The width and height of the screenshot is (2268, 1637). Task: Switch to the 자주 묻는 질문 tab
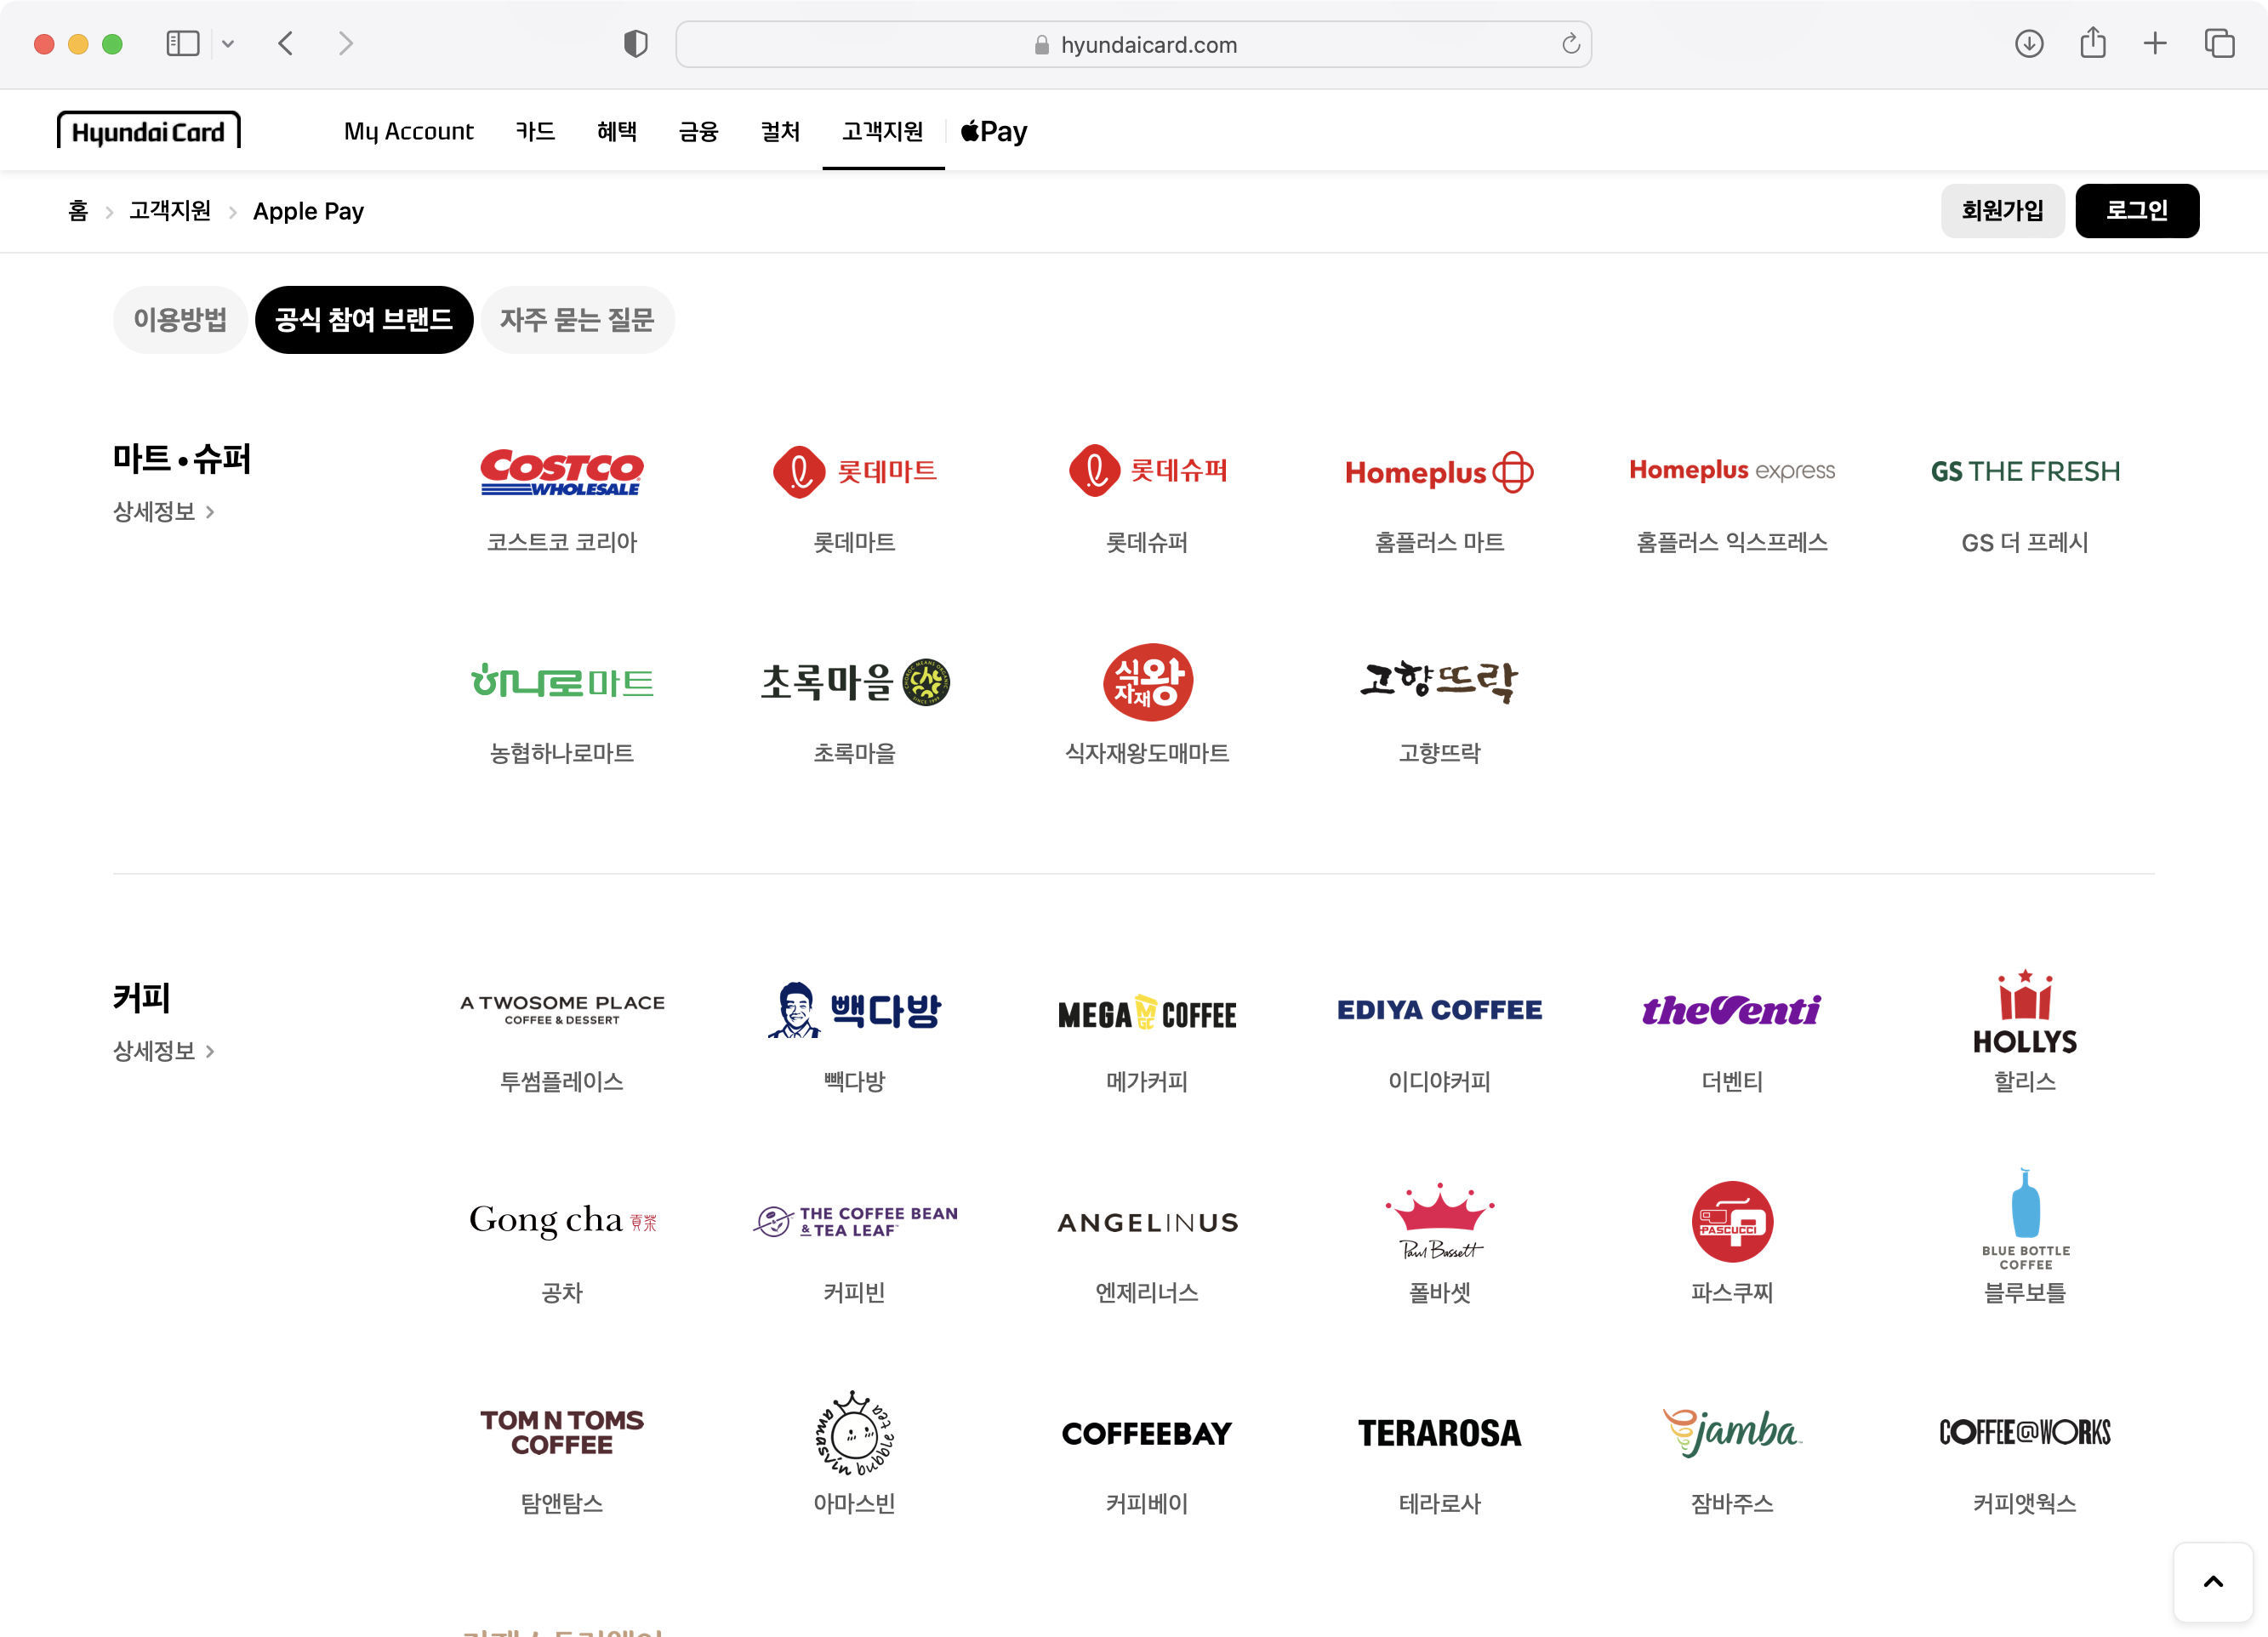point(577,320)
